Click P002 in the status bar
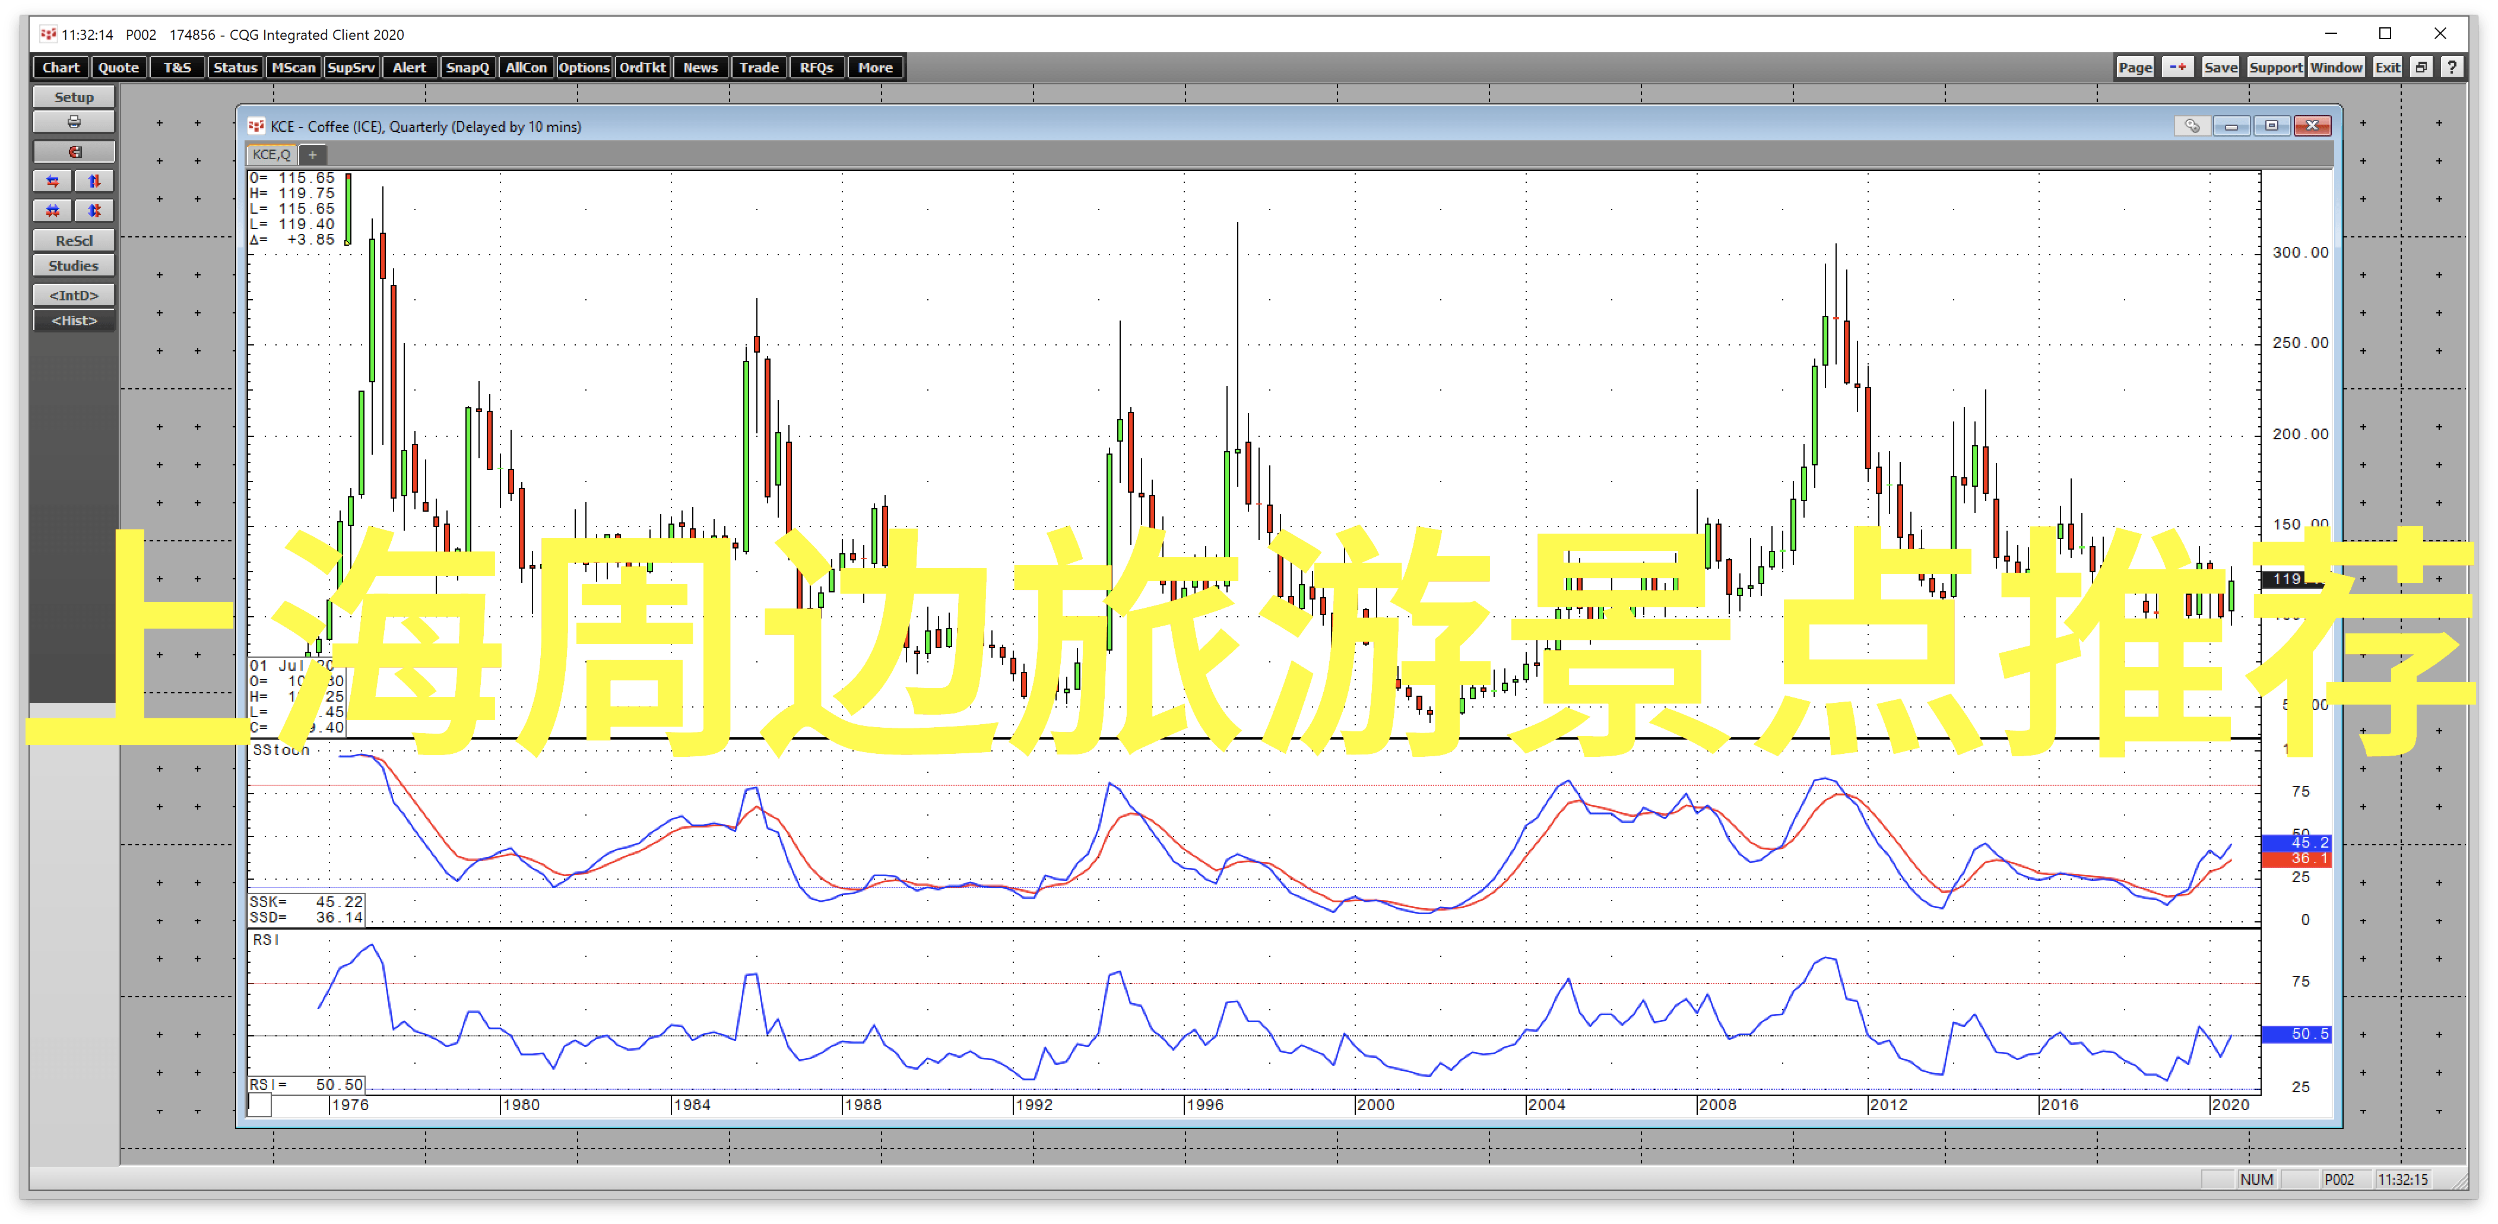Screen dimensions: 2498x1224 pos(2339,1179)
